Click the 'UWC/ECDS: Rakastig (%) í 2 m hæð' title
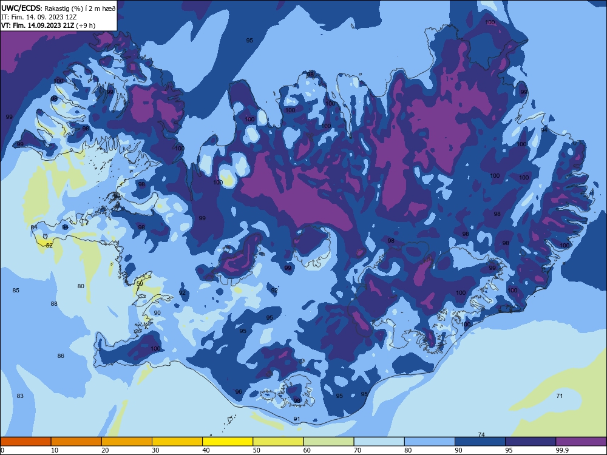This screenshot has height=455, width=607. pyautogui.click(x=58, y=8)
